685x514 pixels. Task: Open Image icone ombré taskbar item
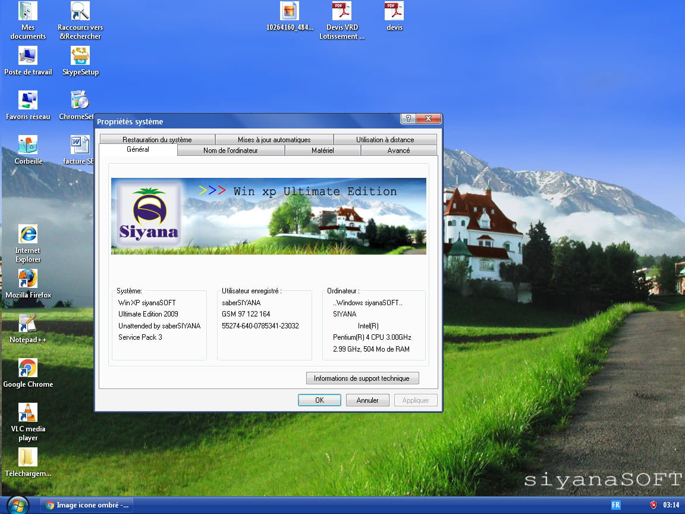tap(87, 505)
